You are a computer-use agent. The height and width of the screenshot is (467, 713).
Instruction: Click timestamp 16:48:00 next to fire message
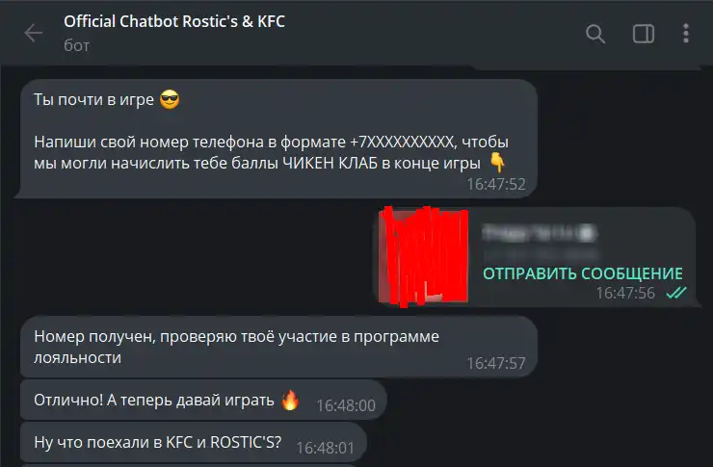point(346,405)
